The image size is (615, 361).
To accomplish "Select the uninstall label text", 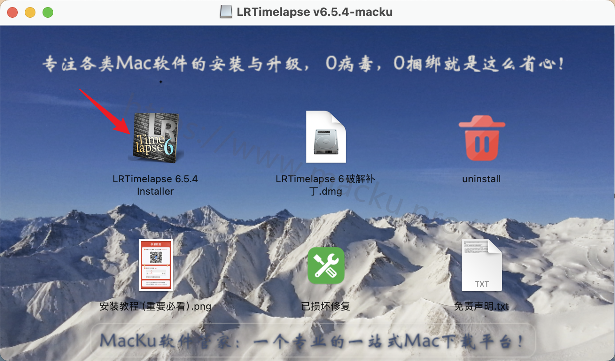I will [482, 179].
